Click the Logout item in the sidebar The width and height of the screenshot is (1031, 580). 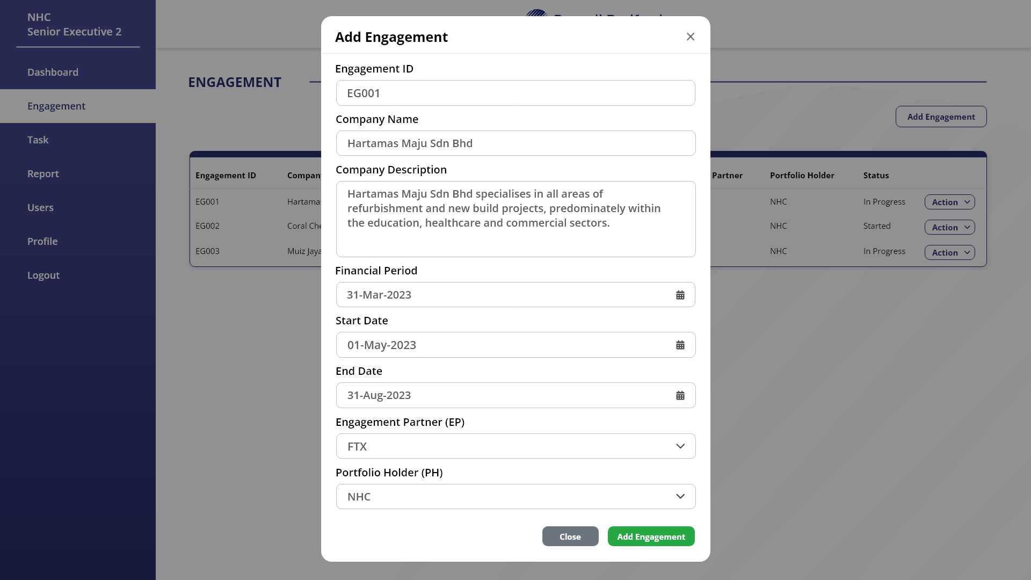43,275
